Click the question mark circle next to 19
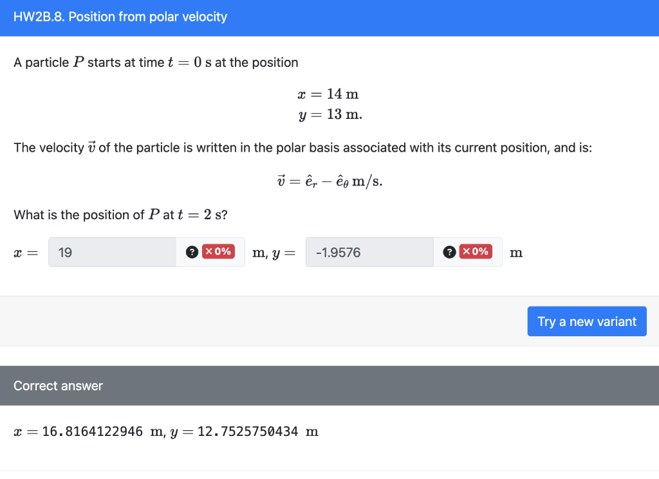The image size is (659, 479). tap(192, 251)
